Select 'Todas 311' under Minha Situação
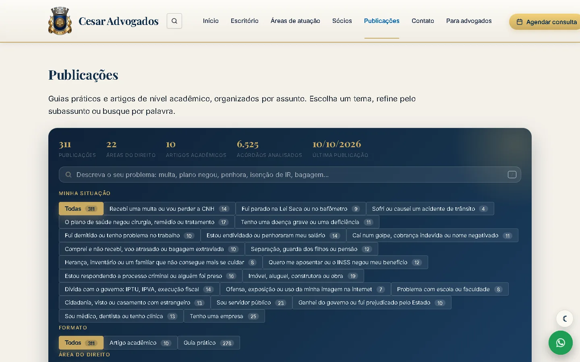Screen dimensions: 580x362 [x=81, y=209]
